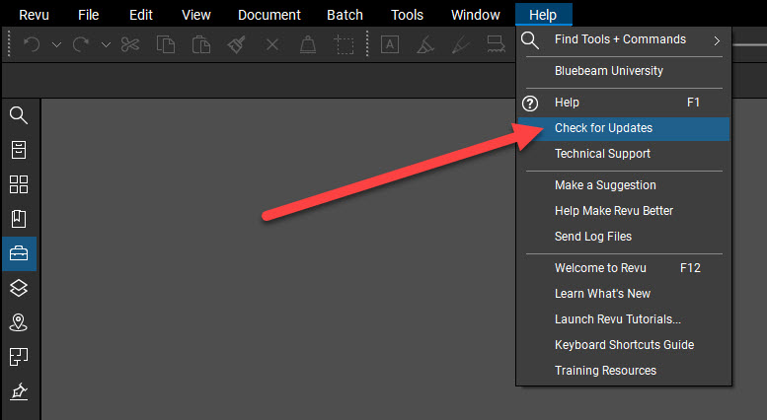Open Keyboard Shortcuts Guide

(x=624, y=345)
